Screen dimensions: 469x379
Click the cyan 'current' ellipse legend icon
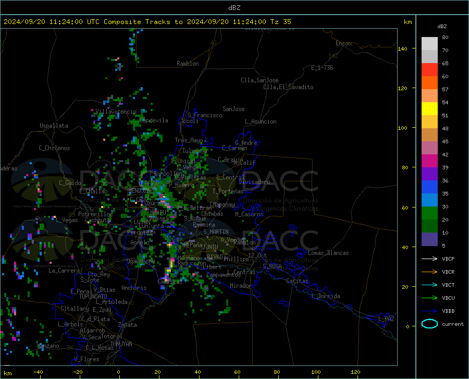point(429,324)
